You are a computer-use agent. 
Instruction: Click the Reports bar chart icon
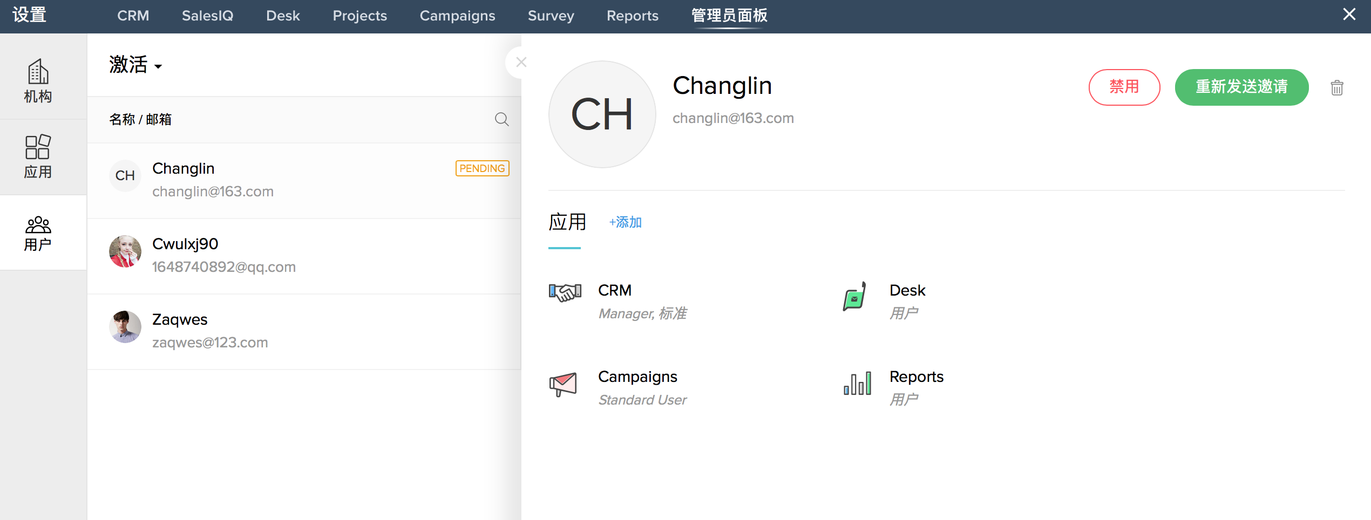click(x=857, y=384)
